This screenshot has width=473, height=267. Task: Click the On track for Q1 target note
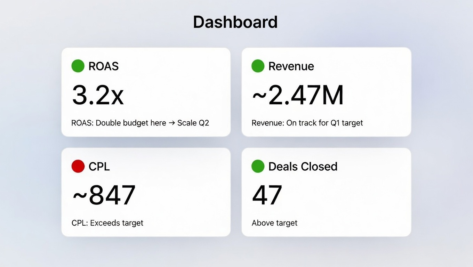click(307, 123)
